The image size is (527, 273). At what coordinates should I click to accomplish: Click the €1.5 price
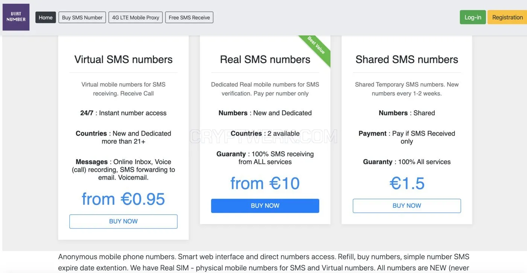[407, 183]
